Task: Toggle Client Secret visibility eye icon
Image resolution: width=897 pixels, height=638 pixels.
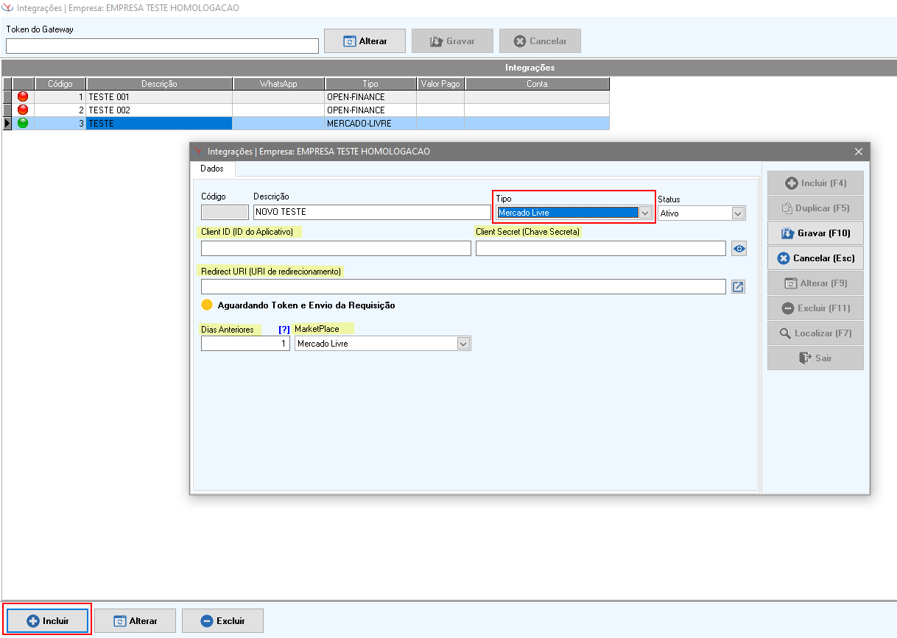Action: point(739,249)
